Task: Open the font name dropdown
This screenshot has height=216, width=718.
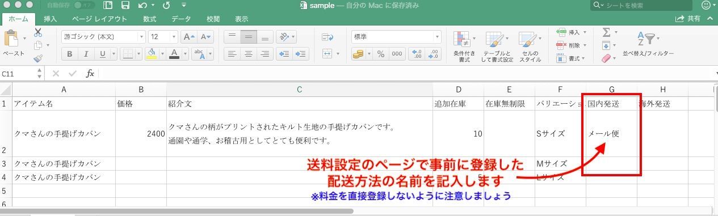Action: tap(142, 37)
